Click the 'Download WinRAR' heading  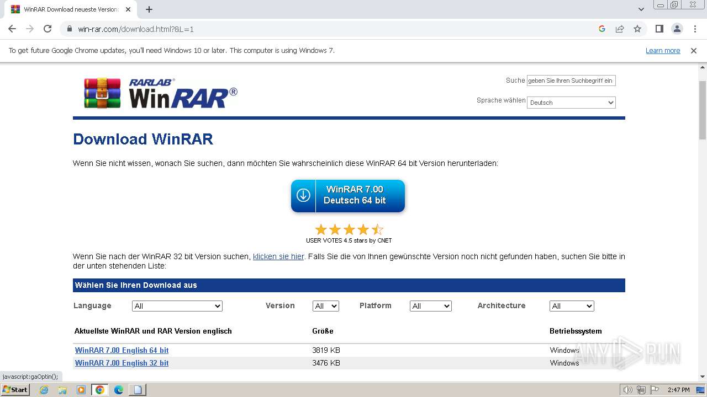[x=143, y=139]
